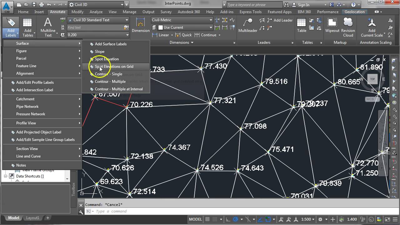The height and width of the screenshot is (225, 400).
Task: Switch to the Layout1 tab
Action: 32,218
